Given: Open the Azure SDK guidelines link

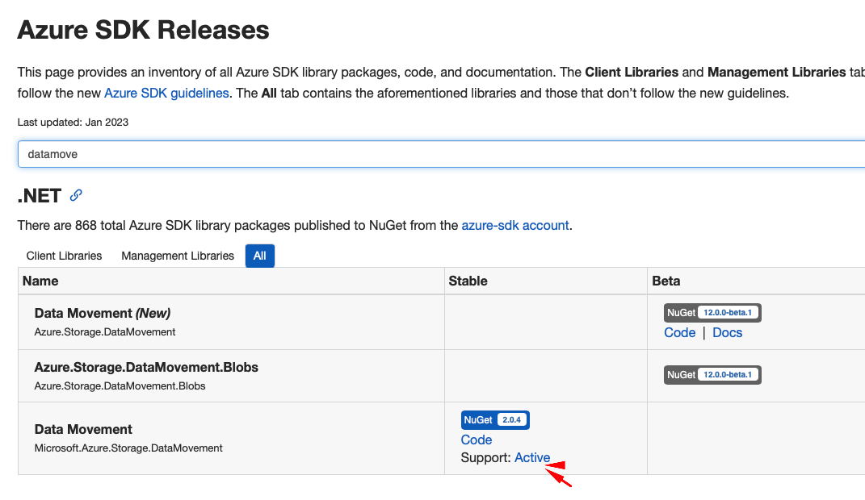Looking at the screenshot, I should point(166,93).
